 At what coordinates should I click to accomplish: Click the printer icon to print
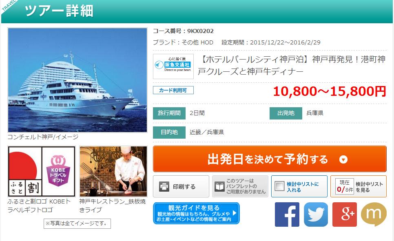coord(164,186)
